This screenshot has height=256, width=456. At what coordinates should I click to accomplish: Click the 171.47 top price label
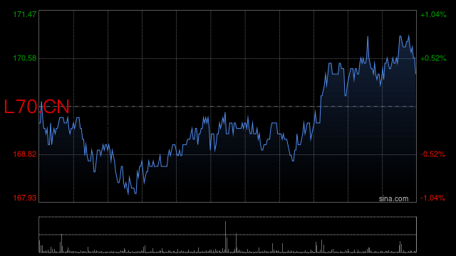(x=25, y=14)
